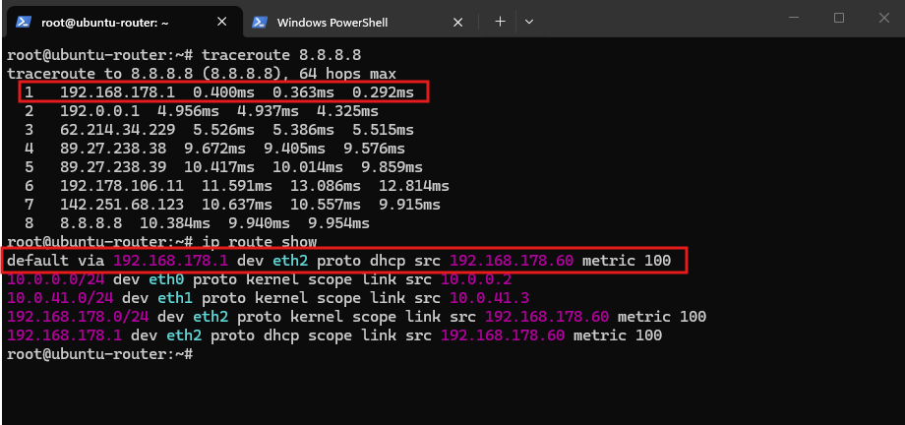Open a new tab with the plus icon
Viewport: 905px width, 425px height.
(500, 22)
